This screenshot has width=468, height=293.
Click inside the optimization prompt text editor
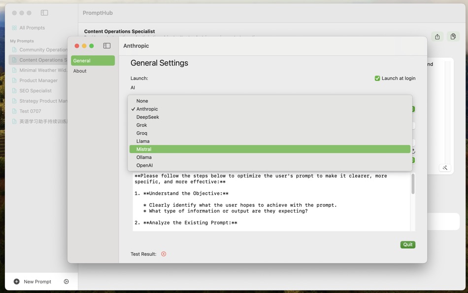click(x=271, y=202)
